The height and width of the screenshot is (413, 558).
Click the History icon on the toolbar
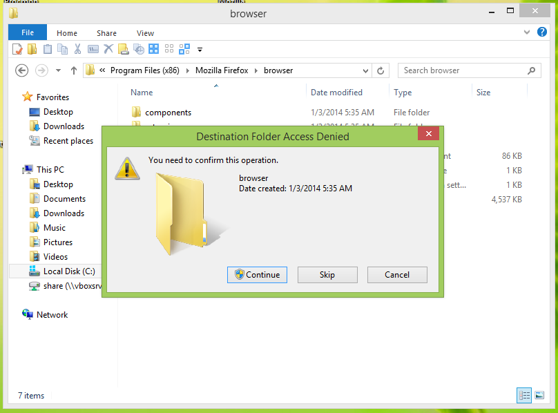point(138,49)
